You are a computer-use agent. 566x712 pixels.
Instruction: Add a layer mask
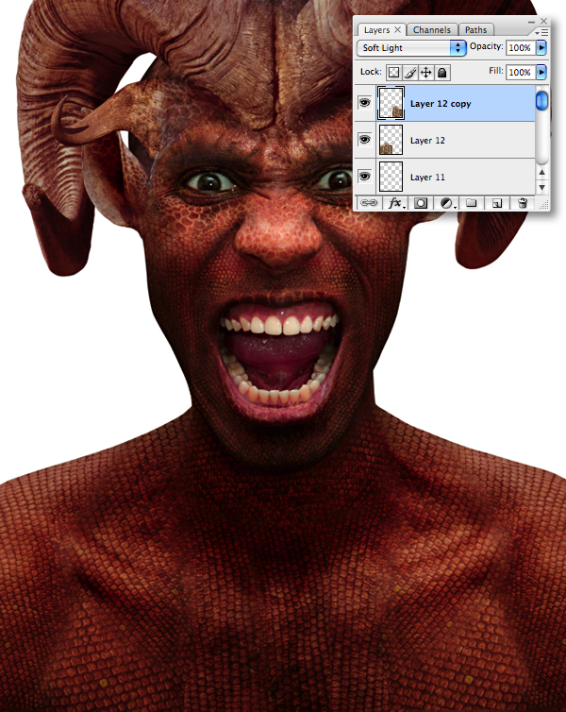tap(421, 203)
